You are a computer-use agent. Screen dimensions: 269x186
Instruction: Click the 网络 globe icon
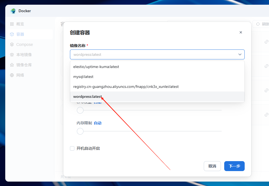click(x=12, y=75)
